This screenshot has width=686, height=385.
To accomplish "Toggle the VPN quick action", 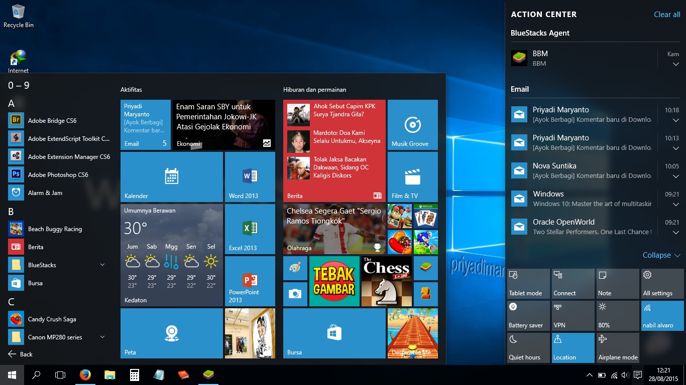I will [x=573, y=316].
